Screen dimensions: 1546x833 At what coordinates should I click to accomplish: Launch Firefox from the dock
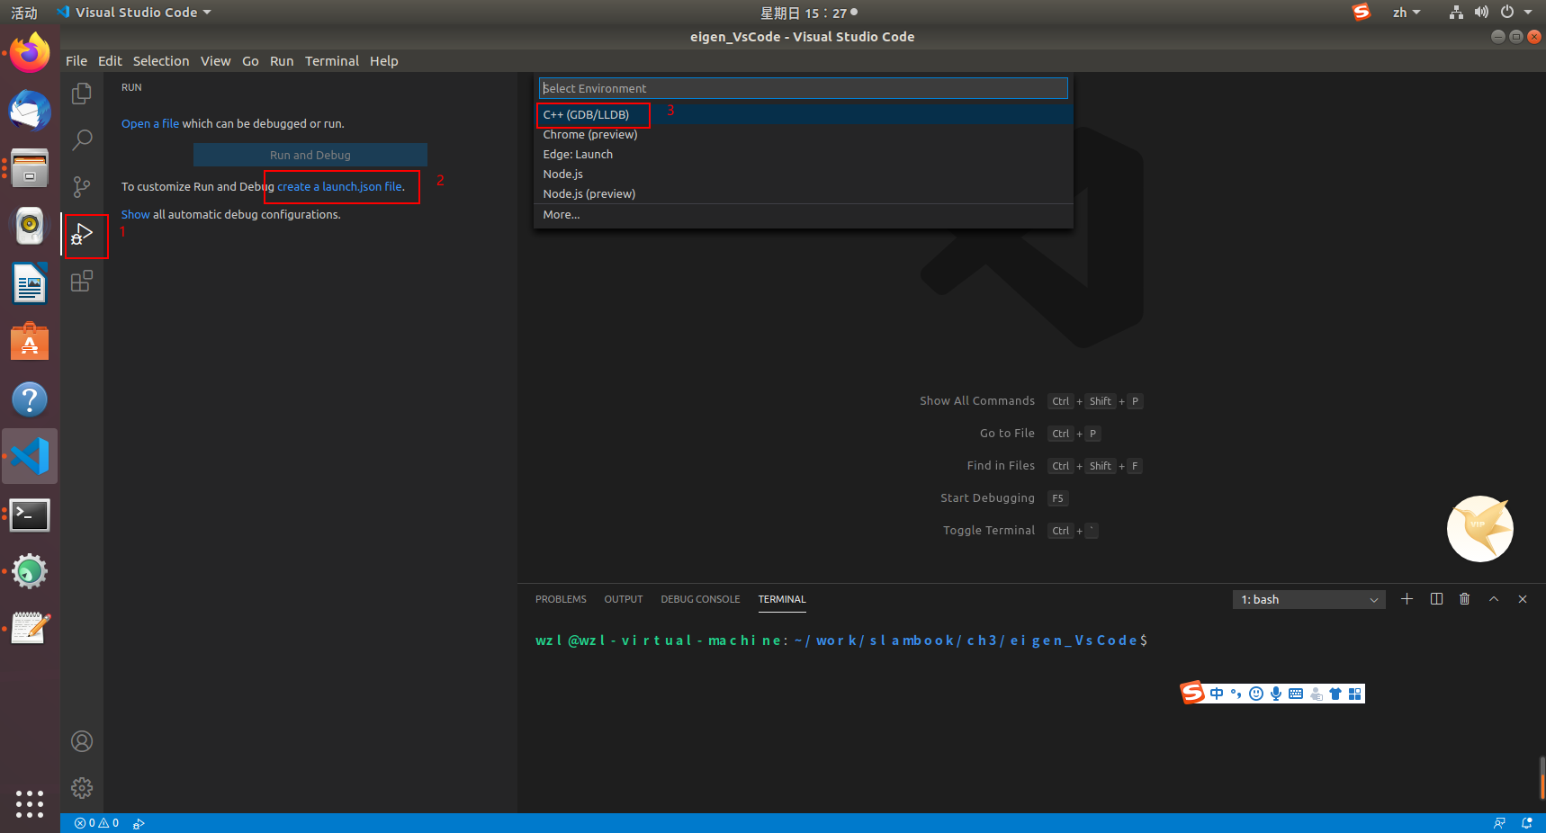[30, 54]
